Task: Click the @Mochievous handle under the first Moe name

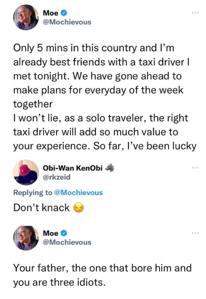Action: pos(67,22)
